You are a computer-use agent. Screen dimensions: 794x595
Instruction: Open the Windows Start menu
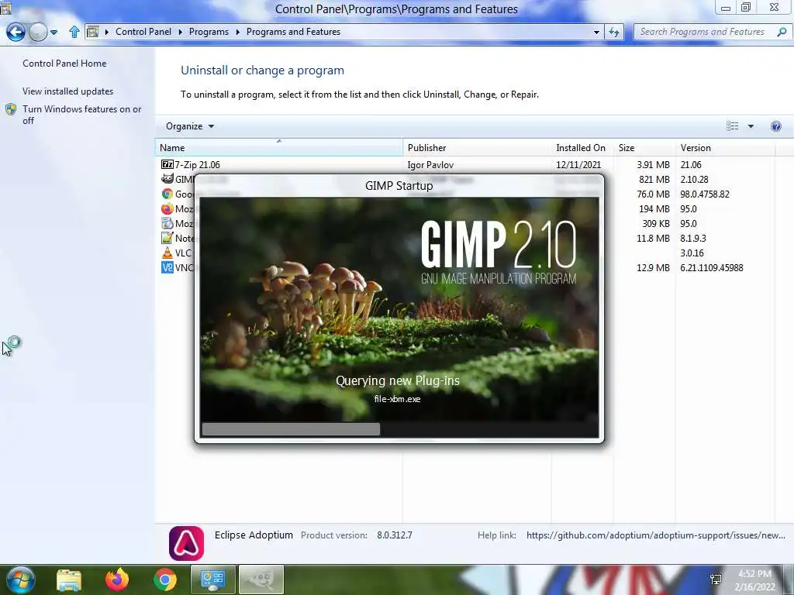click(x=20, y=580)
